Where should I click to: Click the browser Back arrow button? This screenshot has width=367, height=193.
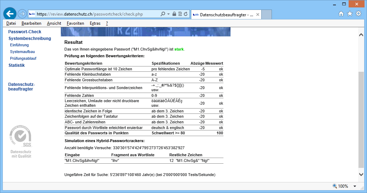(10, 14)
